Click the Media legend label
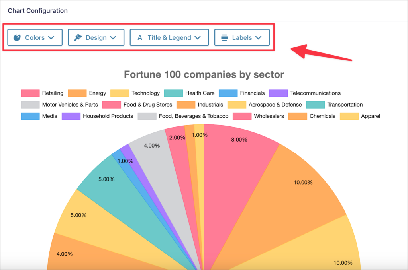 [x=50, y=116]
